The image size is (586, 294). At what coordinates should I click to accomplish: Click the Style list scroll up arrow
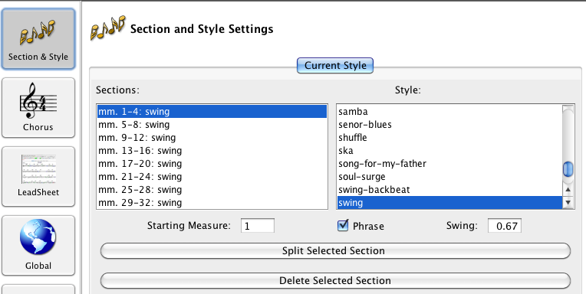click(568, 190)
